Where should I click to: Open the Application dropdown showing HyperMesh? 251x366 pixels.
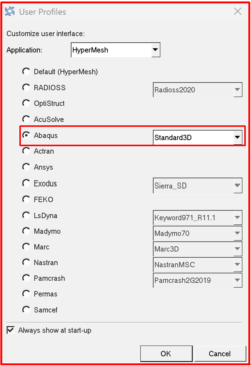coord(115,50)
